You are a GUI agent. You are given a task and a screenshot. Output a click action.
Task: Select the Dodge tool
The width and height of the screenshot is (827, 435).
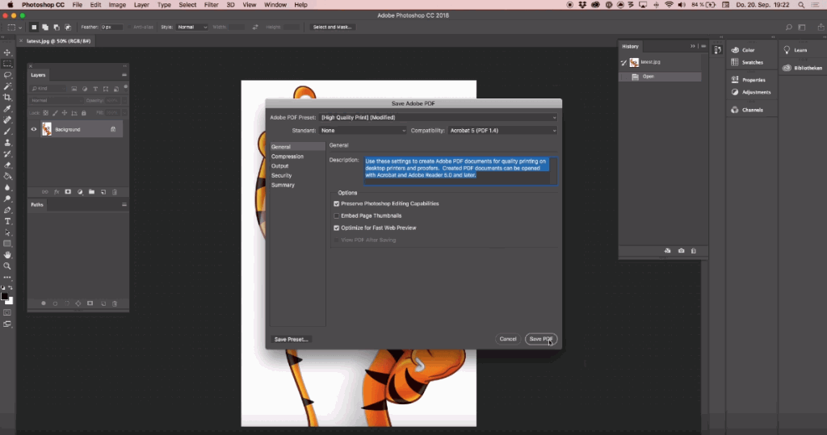click(7, 199)
